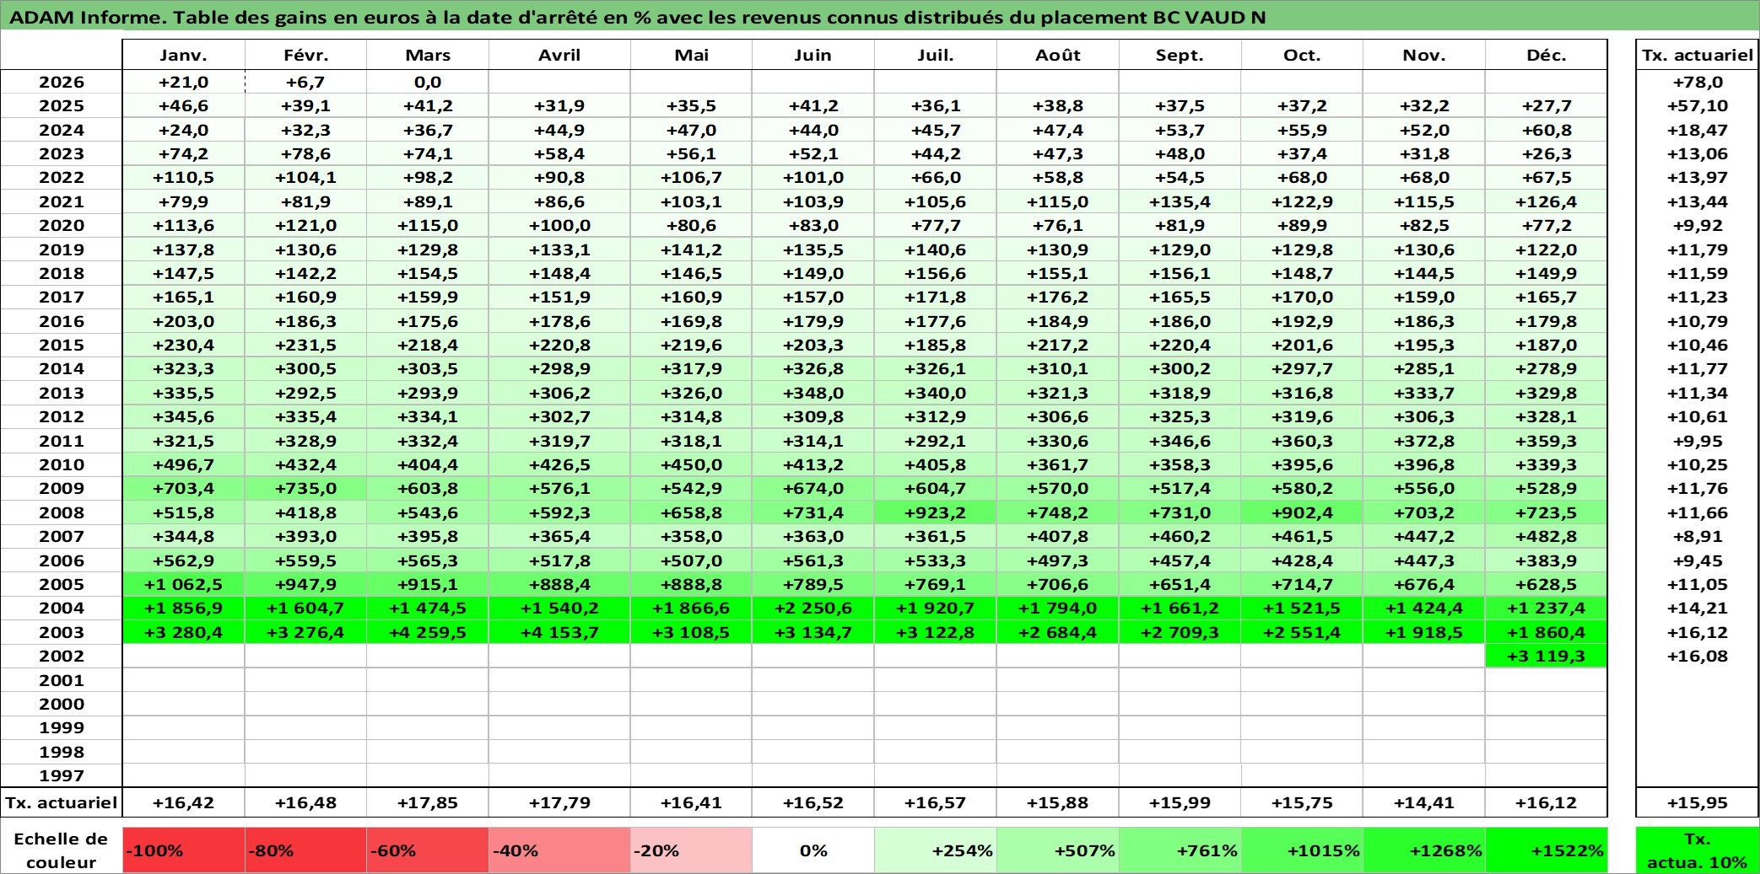Select actuarial rate +78,0 for 2026

[x=1698, y=82]
